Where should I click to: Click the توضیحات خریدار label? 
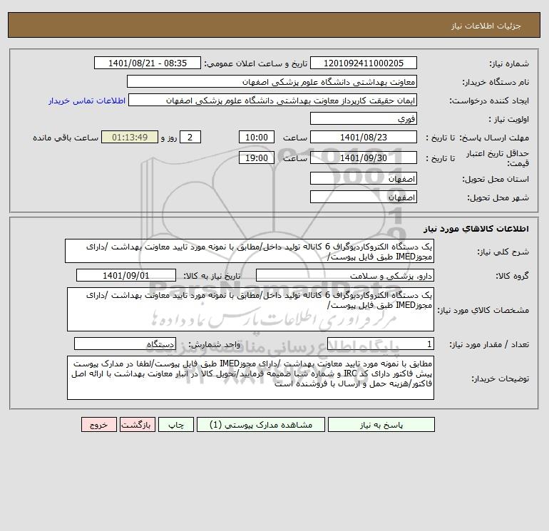point(500,378)
